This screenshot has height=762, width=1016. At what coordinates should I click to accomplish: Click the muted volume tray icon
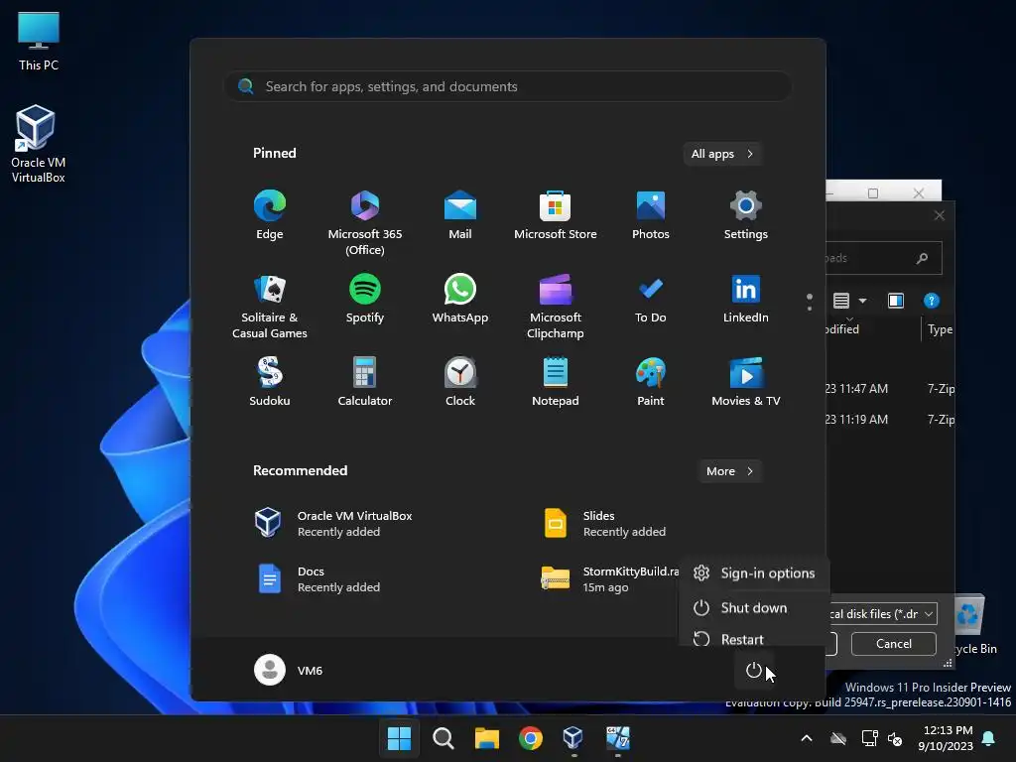coord(895,738)
